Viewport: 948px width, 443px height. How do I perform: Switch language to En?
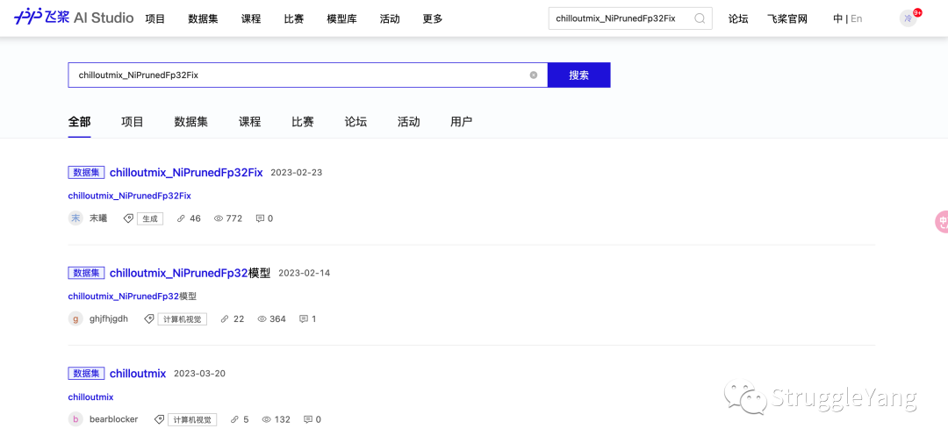[x=857, y=18]
